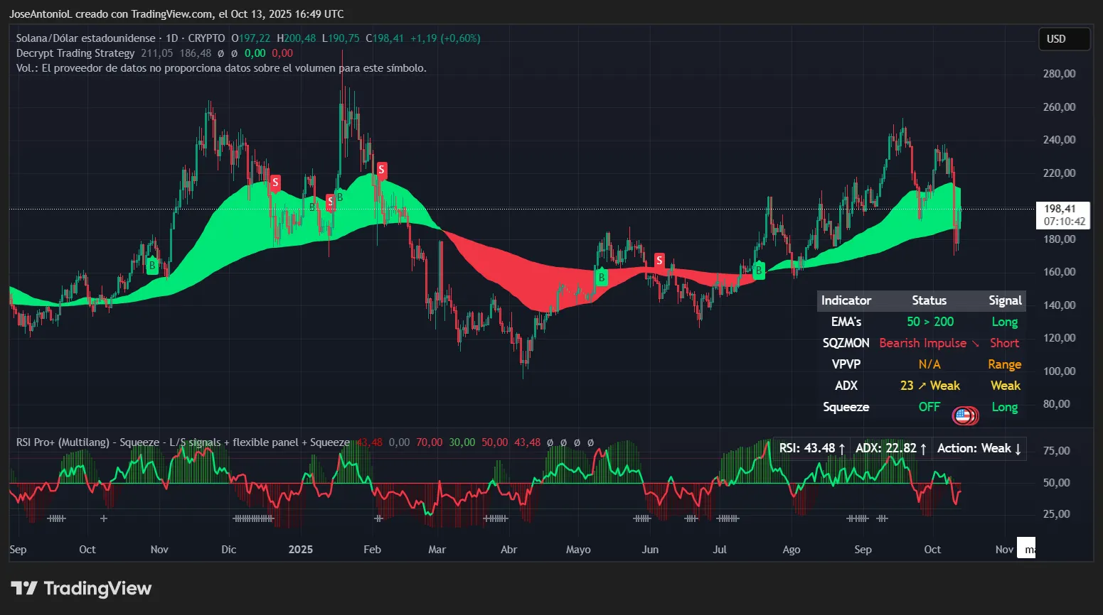The image size is (1103, 615).
Task: Click the TradingView logo at bottom left
Action: pyautogui.click(x=80, y=588)
